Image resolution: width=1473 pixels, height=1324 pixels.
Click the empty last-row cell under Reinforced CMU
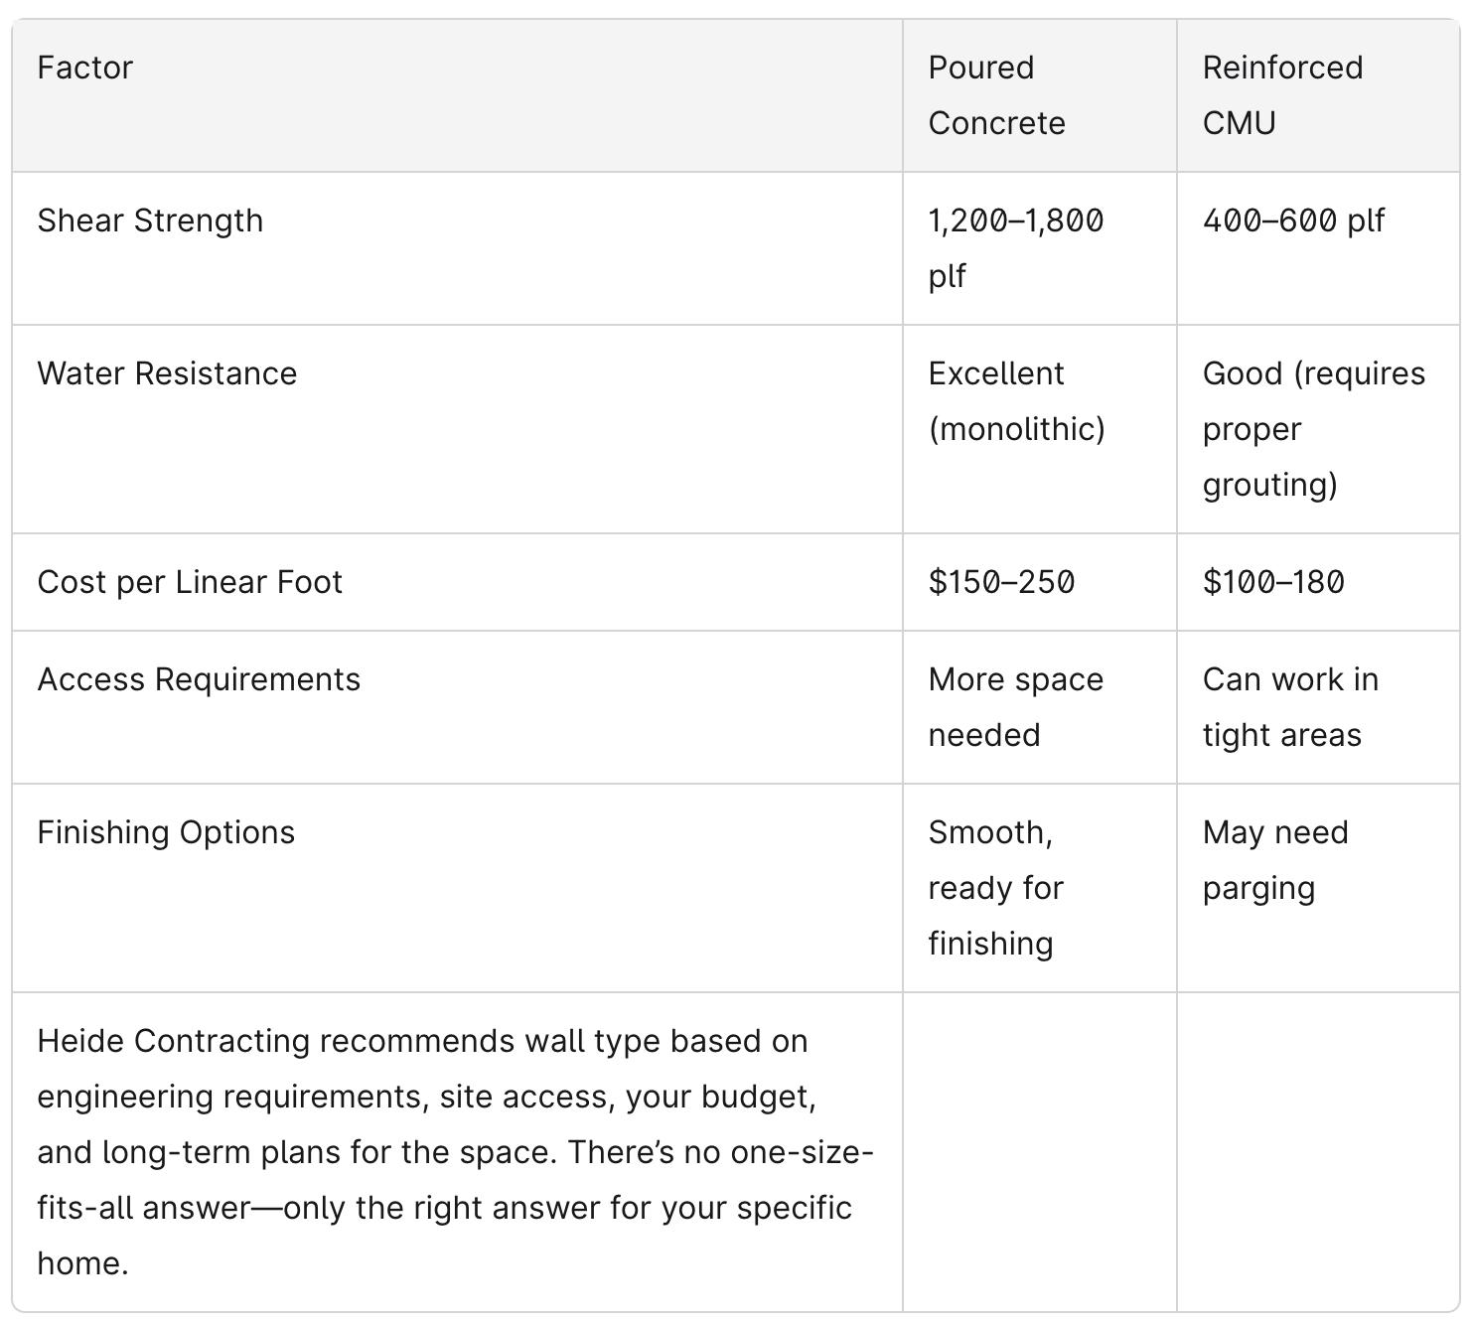(x=1317, y=1152)
